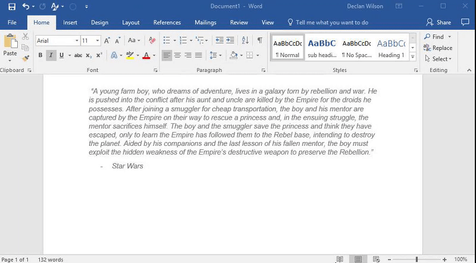The height and width of the screenshot is (263, 476).
Task: Align text left
Action: click(167, 55)
